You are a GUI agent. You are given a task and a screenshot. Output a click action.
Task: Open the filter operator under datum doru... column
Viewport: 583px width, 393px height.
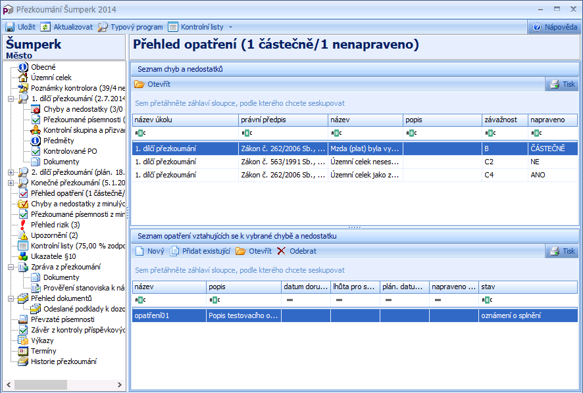tap(290, 300)
